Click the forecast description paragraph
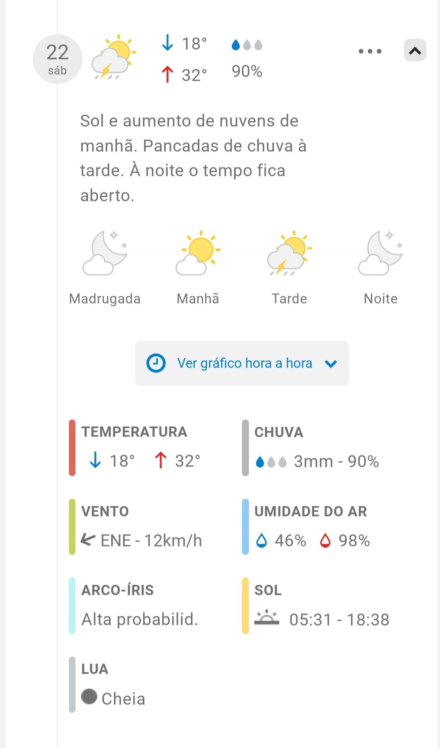 click(x=193, y=158)
